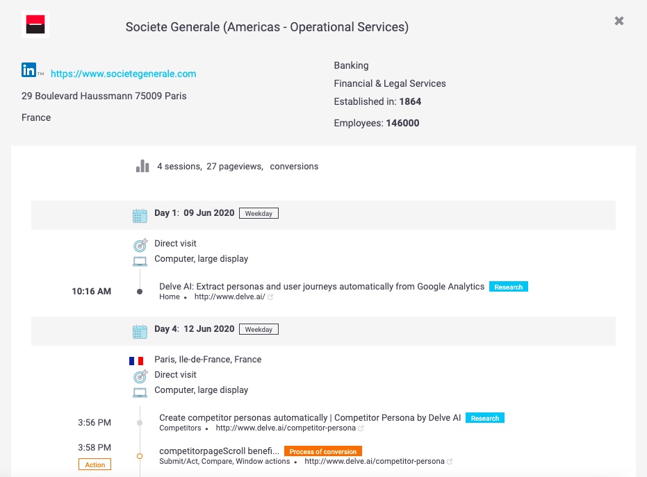This screenshot has height=477, width=647.
Task: Select the 10:16 AM timeline marker dot
Action: click(140, 292)
